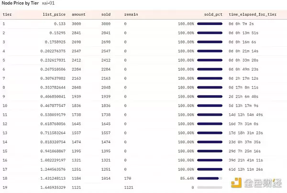Click the '61d 12h 11m 26s' elapsed time cell
This screenshot has width=287, height=193.
tap(248, 169)
